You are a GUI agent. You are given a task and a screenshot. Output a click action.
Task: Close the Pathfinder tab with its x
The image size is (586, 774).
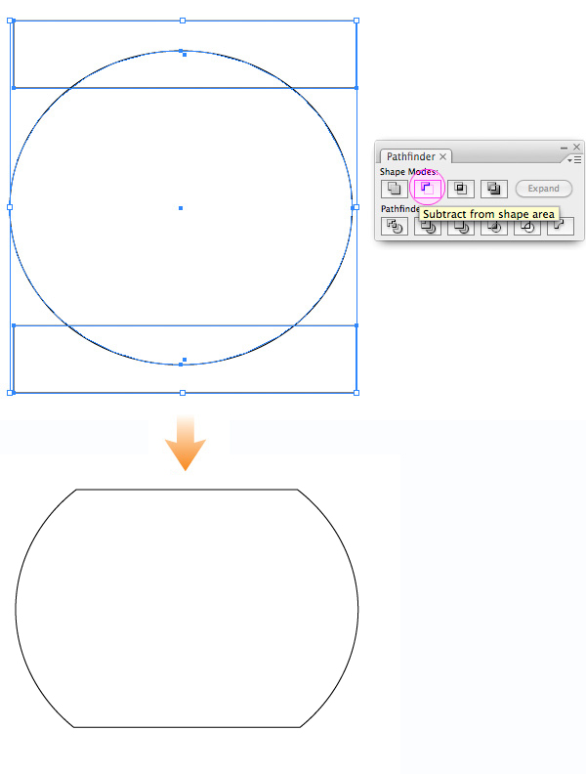(x=442, y=156)
